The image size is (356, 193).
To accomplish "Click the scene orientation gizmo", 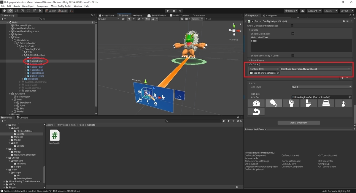I will (x=234, y=31).
